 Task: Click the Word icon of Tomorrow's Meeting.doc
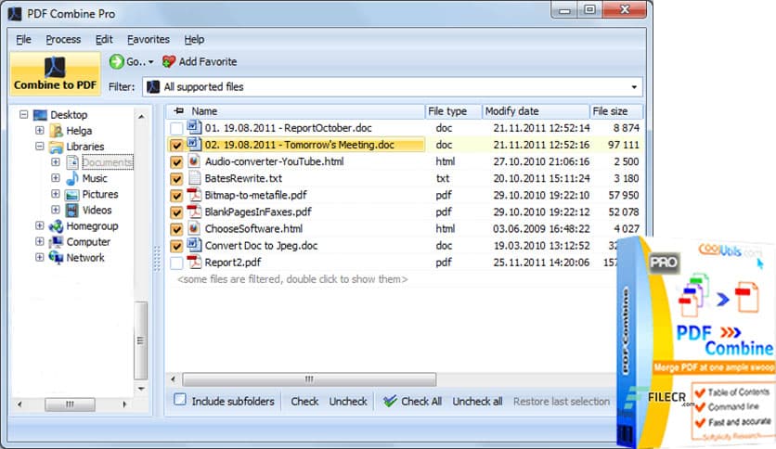point(194,145)
